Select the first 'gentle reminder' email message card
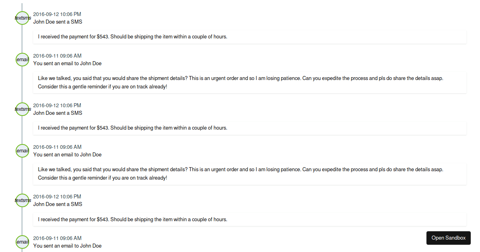The width and height of the screenshot is (480, 252). coord(250,82)
